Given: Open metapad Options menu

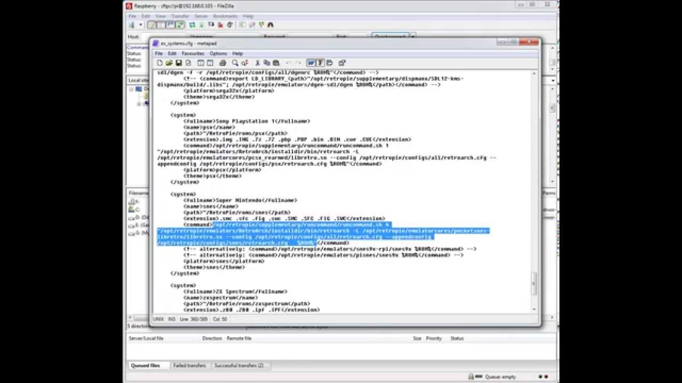Looking at the screenshot, I should point(218,54).
